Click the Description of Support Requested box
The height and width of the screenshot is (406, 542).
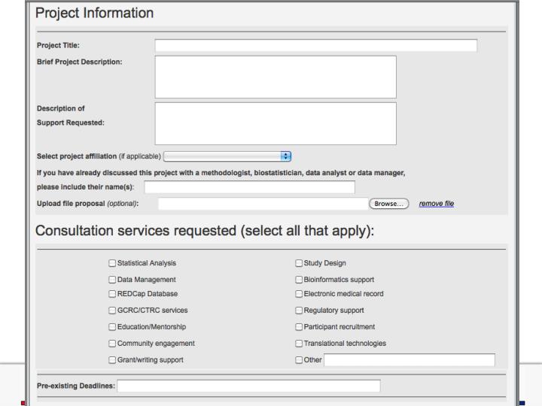pos(276,123)
